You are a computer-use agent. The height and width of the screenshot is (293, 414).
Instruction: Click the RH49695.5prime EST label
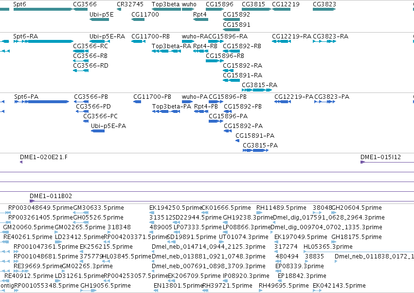[284, 286]
